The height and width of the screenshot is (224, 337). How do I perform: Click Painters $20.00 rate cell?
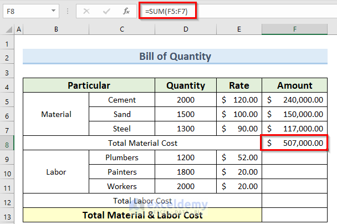(x=239, y=172)
